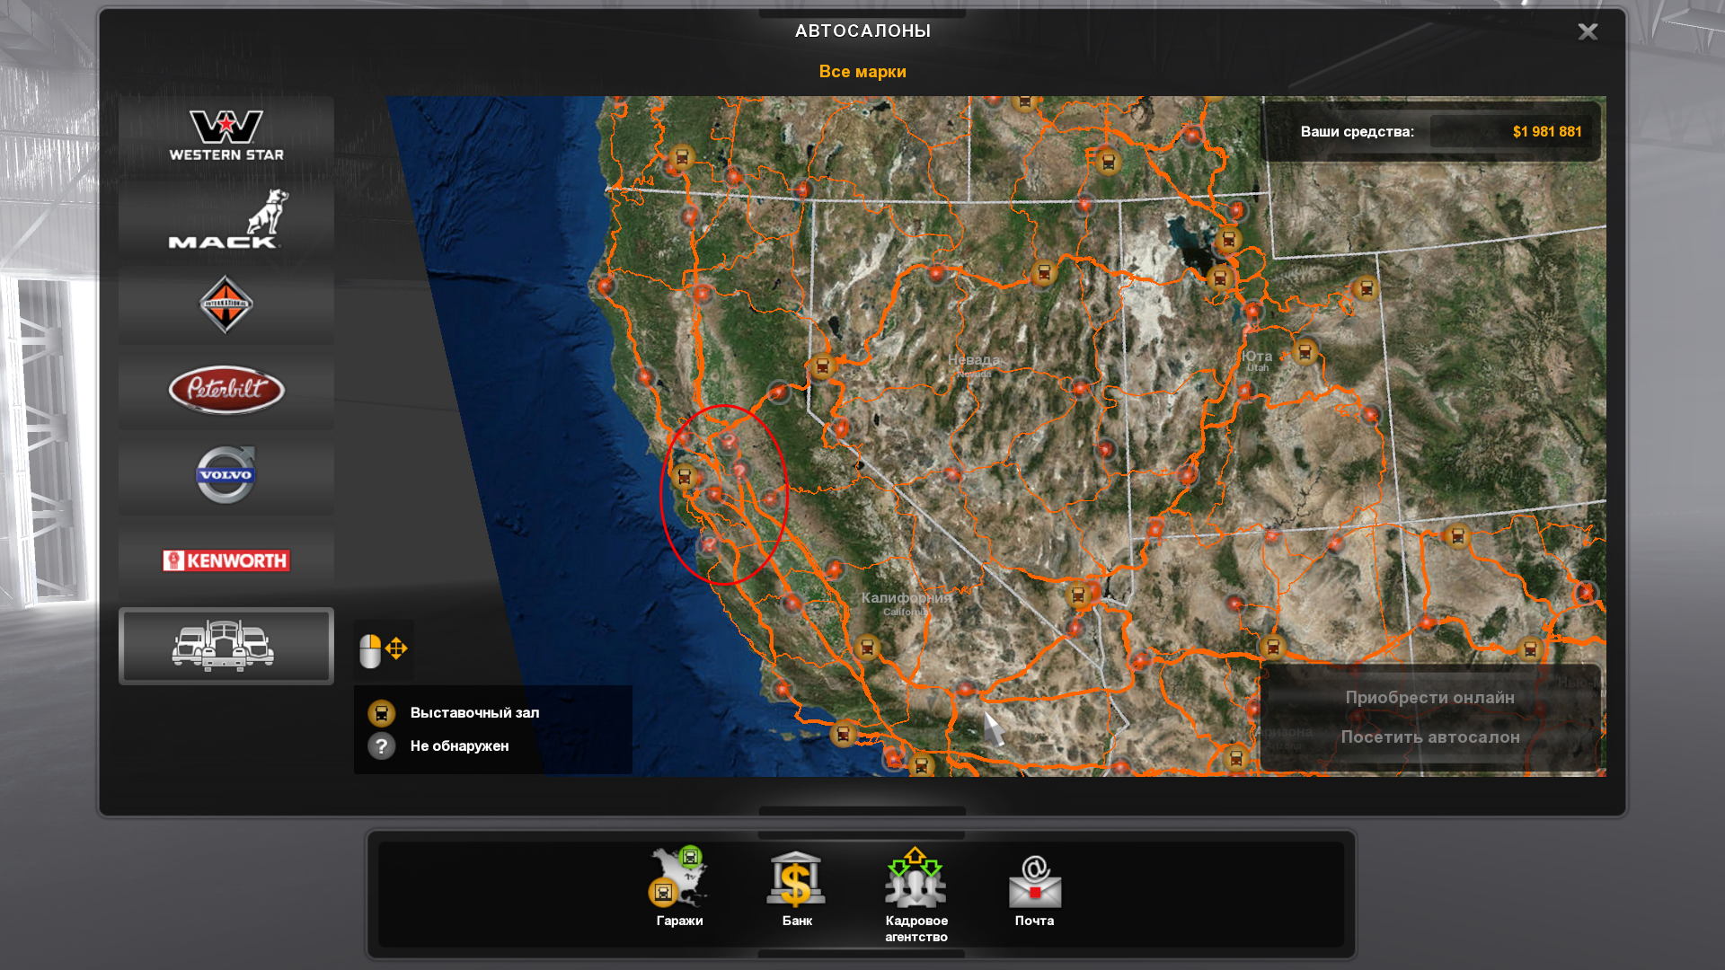This screenshot has height=970, width=1725.
Task: Click the Ваши средства label
Action: coord(1357,132)
